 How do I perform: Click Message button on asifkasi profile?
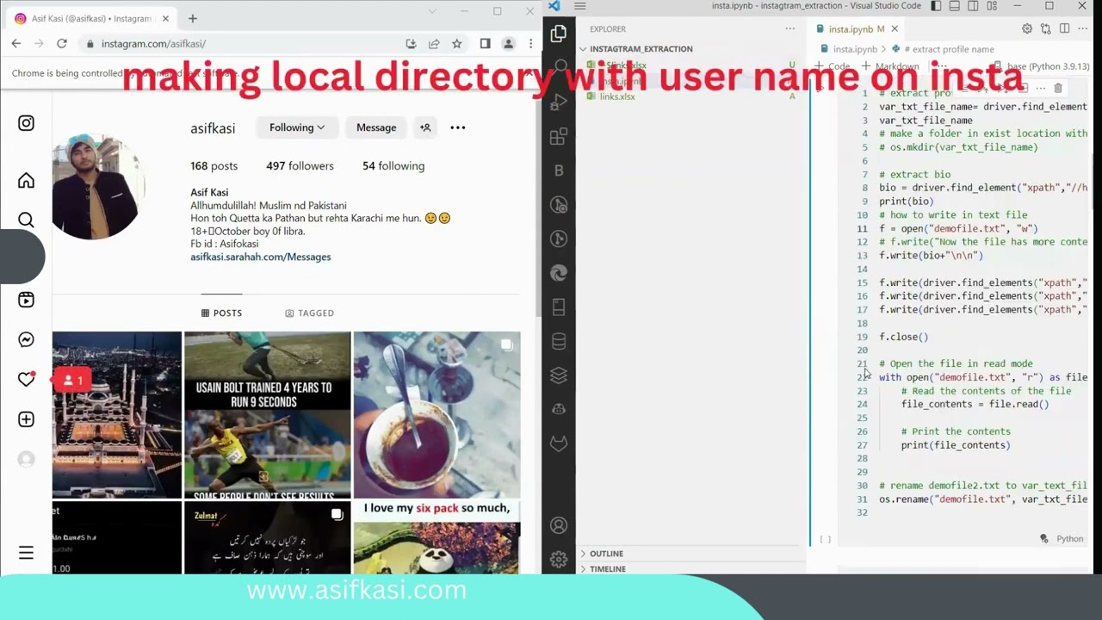pyautogui.click(x=376, y=127)
